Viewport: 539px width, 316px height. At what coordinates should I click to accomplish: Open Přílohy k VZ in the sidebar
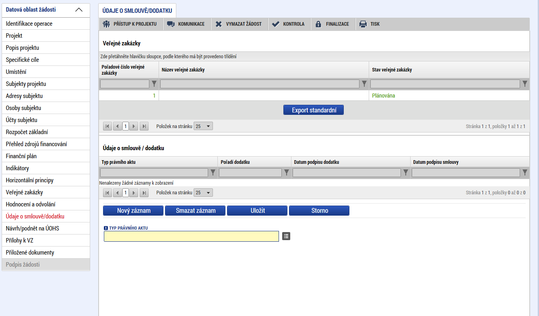[x=46, y=241]
